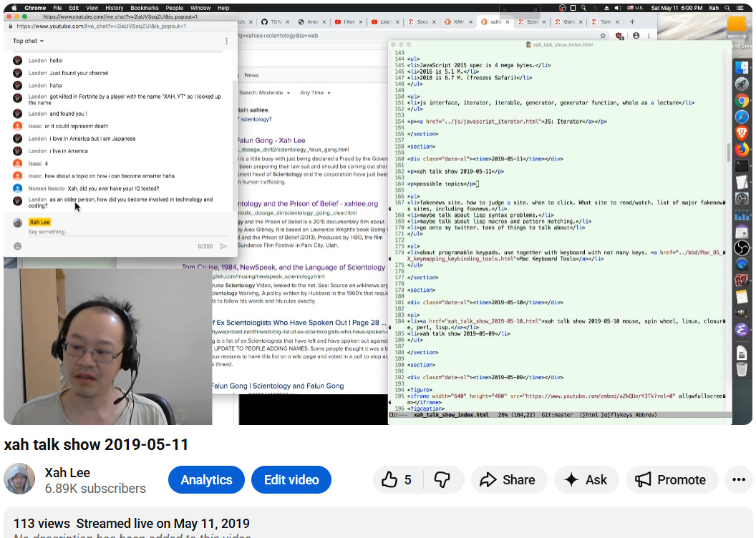Open Spotlight search from the menu bar
Screen dimensions: 756x538
(x=727, y=8)
